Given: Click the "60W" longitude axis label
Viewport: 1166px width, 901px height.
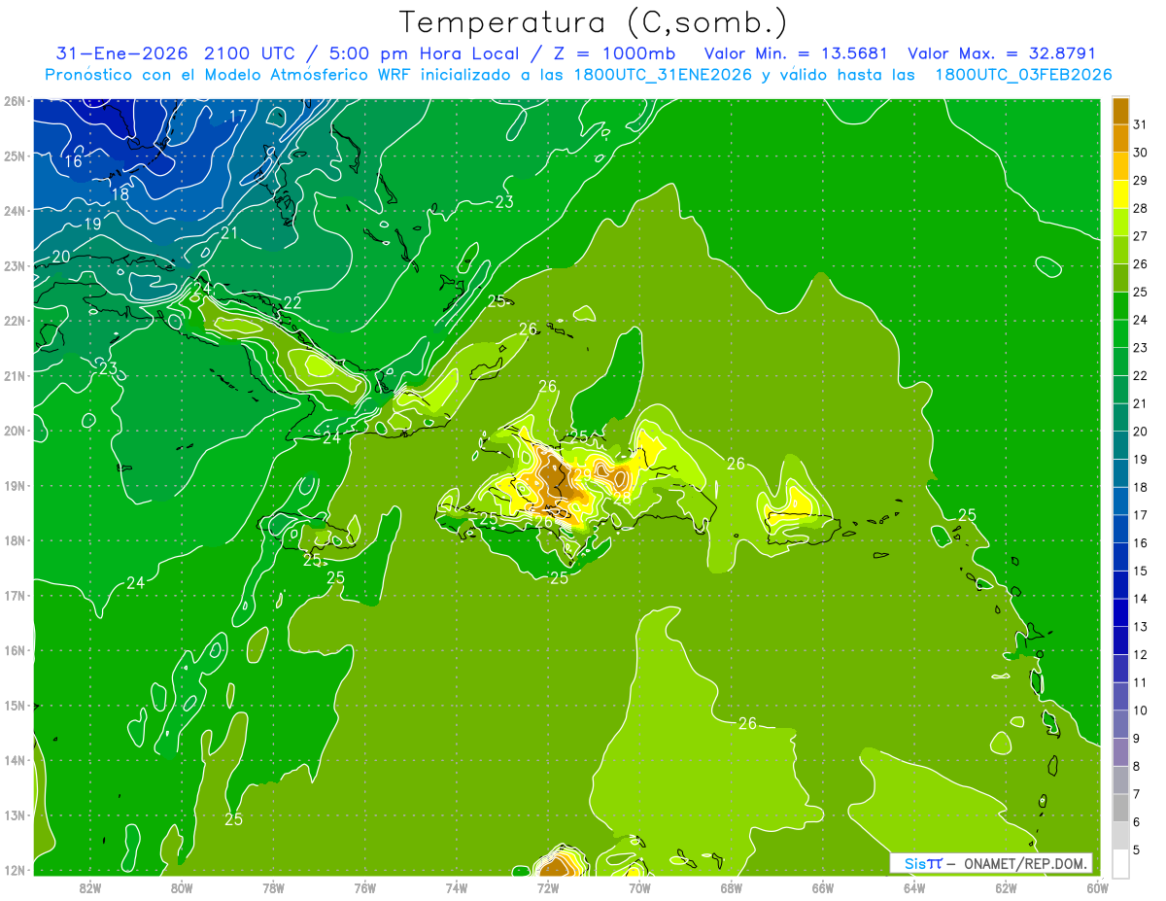Looking at the screenshot, I should (x=1097, y=887).
